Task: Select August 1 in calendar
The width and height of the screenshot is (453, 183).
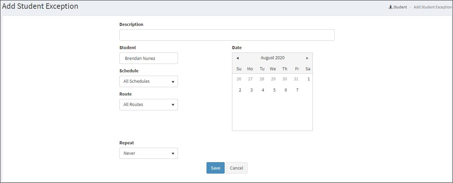Action: tap(308, 79)
